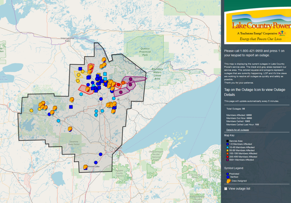Click the Crew Assigned hard hat legend icon
The image size is (291, 203).
tap(228, 181)
